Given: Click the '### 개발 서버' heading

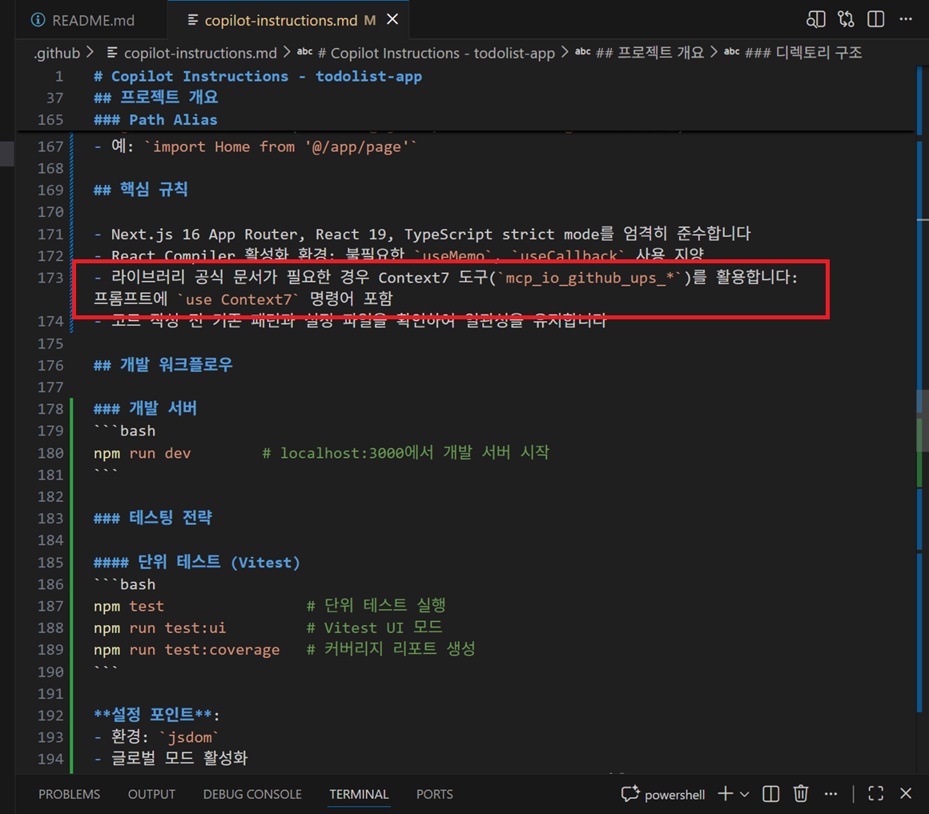Looking at the screenshot, I should coord(145,409).
